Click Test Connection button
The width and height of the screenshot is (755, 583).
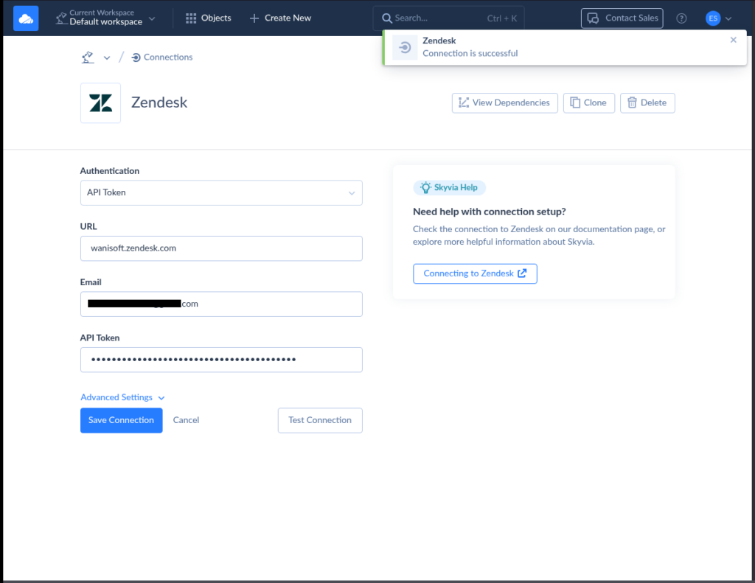tap(320, 420)
